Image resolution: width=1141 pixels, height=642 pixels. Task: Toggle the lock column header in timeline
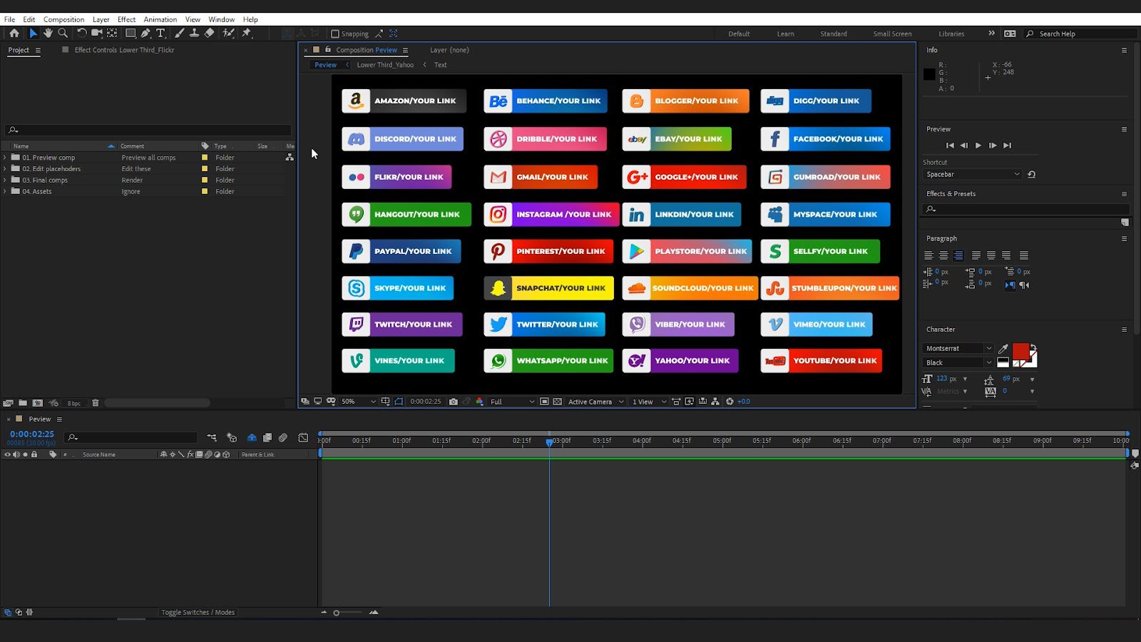pos(34,454)
